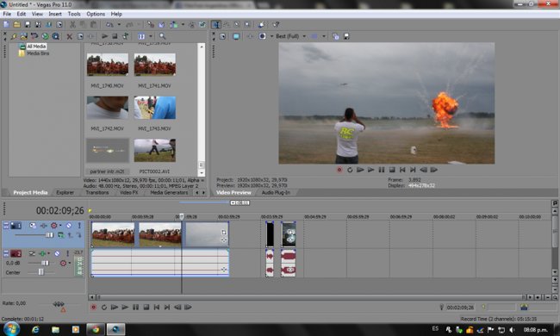Save snapshot to file icon in preview
The width and height of the screenshot is (560, 336).
pos(346,36)
